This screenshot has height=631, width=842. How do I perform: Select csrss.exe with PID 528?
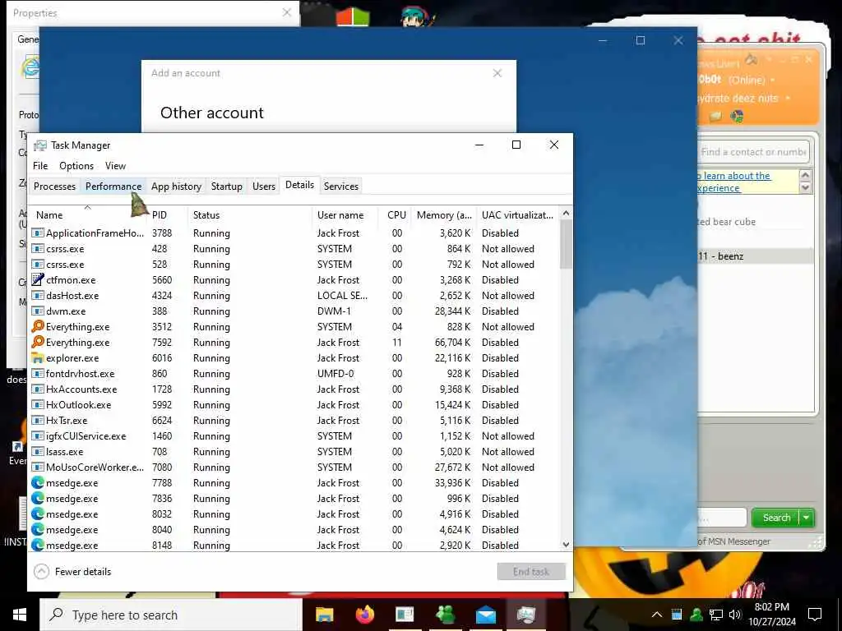click(294, 264)
